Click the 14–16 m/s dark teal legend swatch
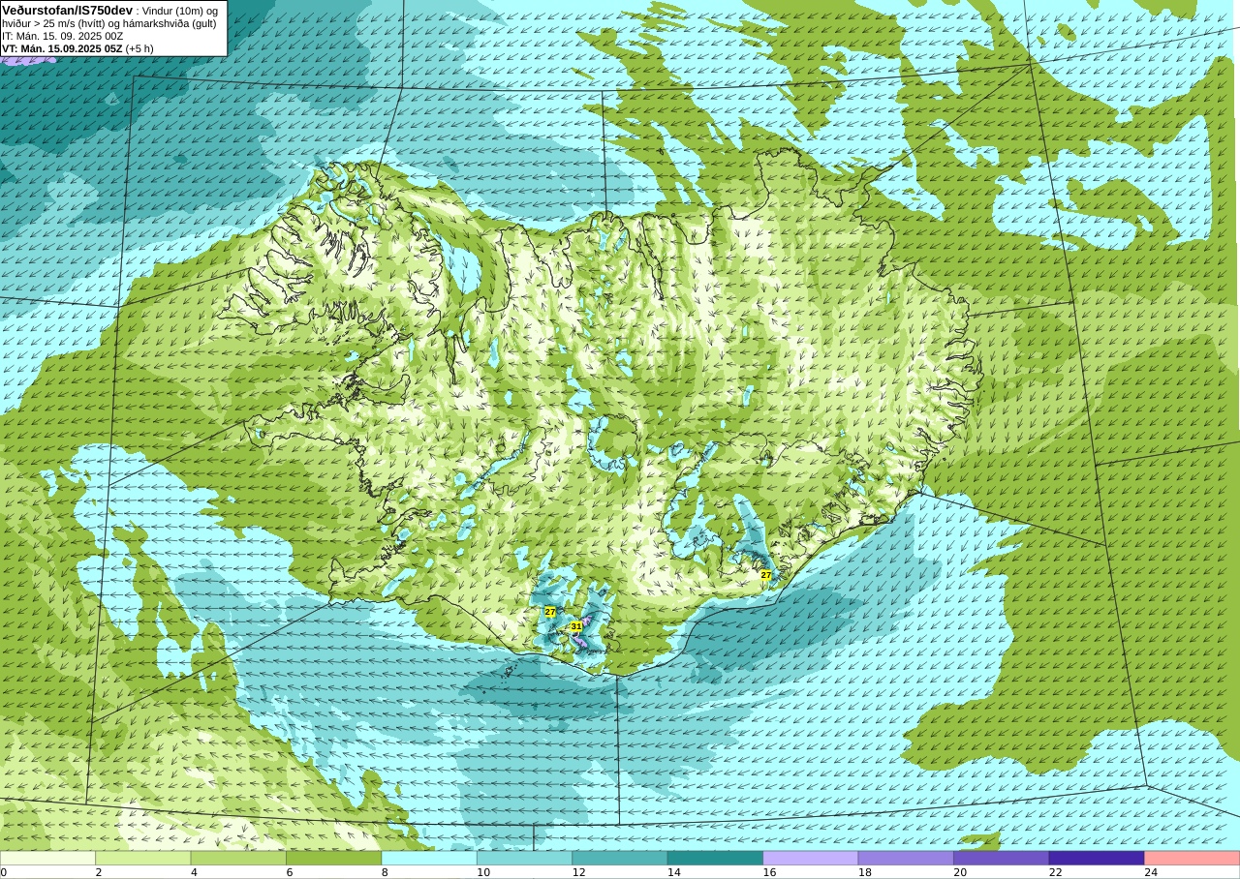The width and height of the screenshot is (1240, 879). click(715, 858)
